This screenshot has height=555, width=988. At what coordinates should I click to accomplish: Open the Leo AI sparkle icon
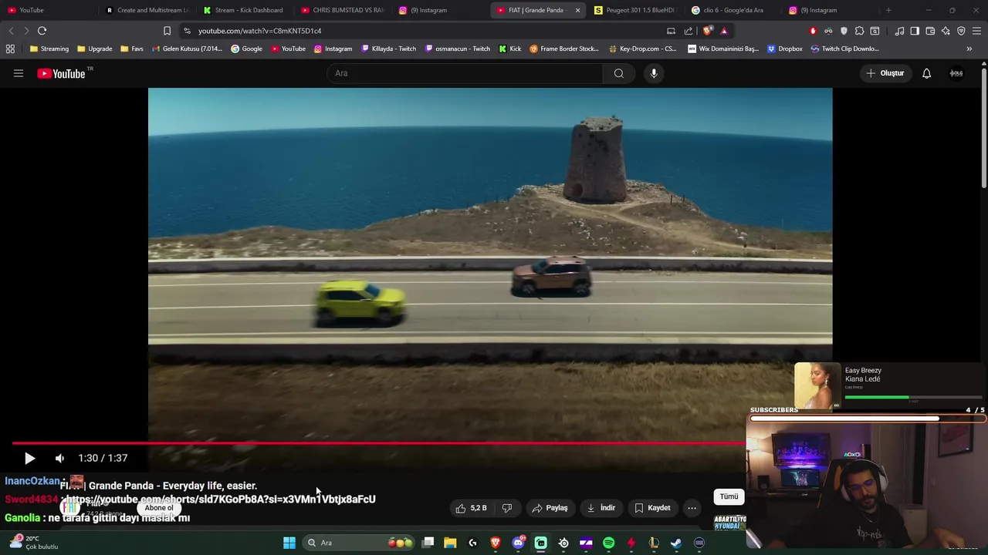[946, 31]
